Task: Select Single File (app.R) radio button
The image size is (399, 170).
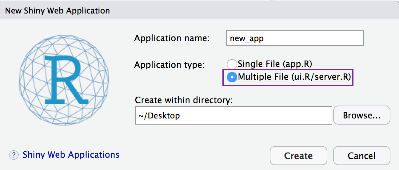Action: tap(232, 64)
